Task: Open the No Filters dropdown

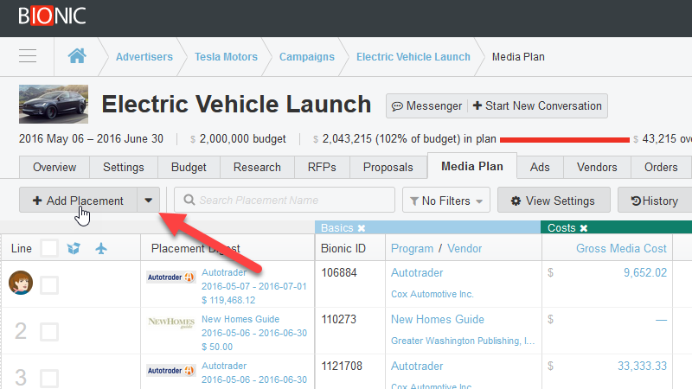Action: click(x=446, y=201)
